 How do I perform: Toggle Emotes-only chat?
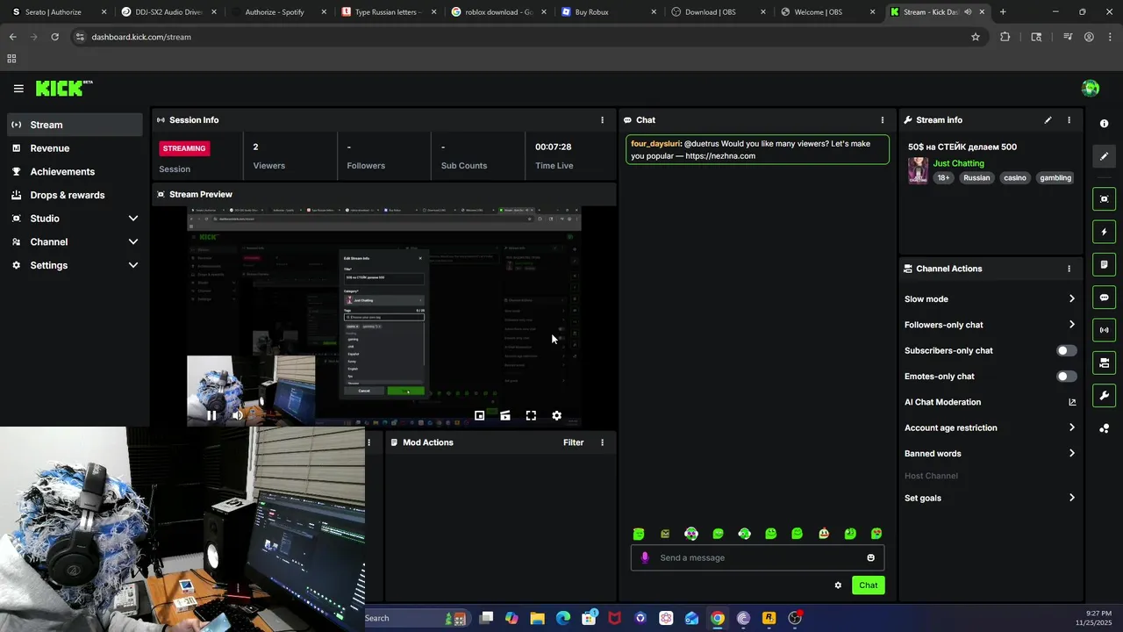tap(1066, 377)
